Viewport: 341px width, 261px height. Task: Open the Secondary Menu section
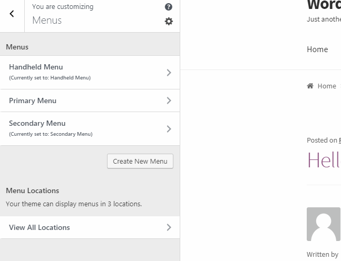point(90,129)
